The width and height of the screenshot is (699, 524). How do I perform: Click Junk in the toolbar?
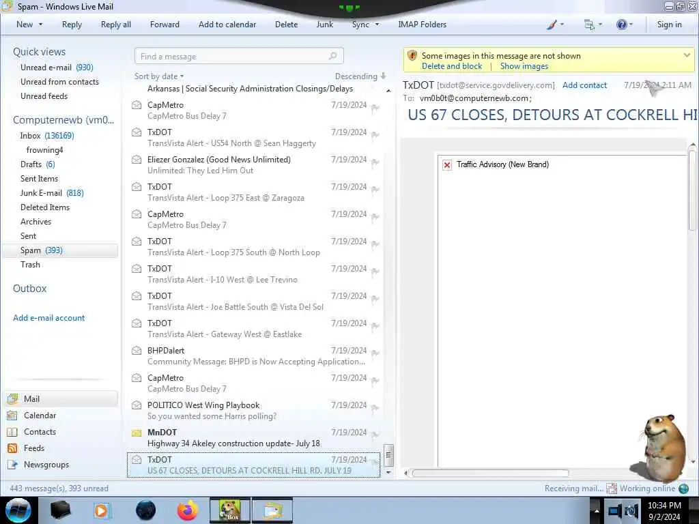pos(324,25)
